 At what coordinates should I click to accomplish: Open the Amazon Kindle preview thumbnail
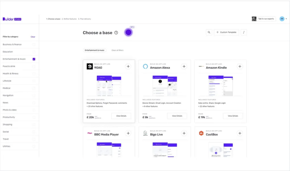pos(220,85)
